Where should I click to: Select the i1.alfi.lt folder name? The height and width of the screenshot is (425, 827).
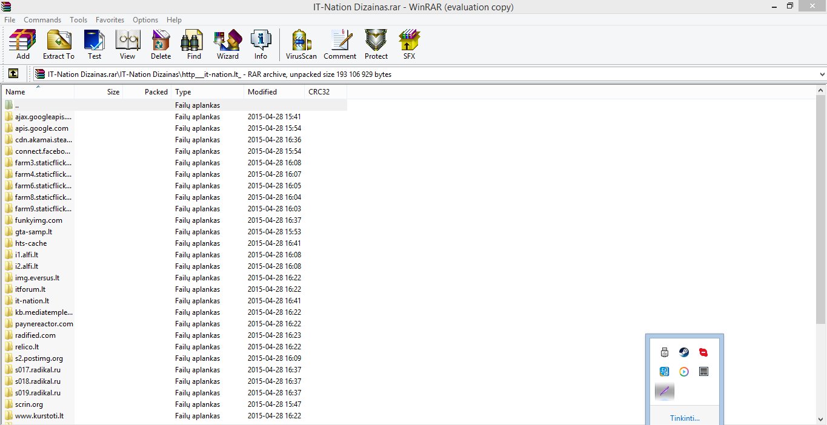tap(27, 255)
